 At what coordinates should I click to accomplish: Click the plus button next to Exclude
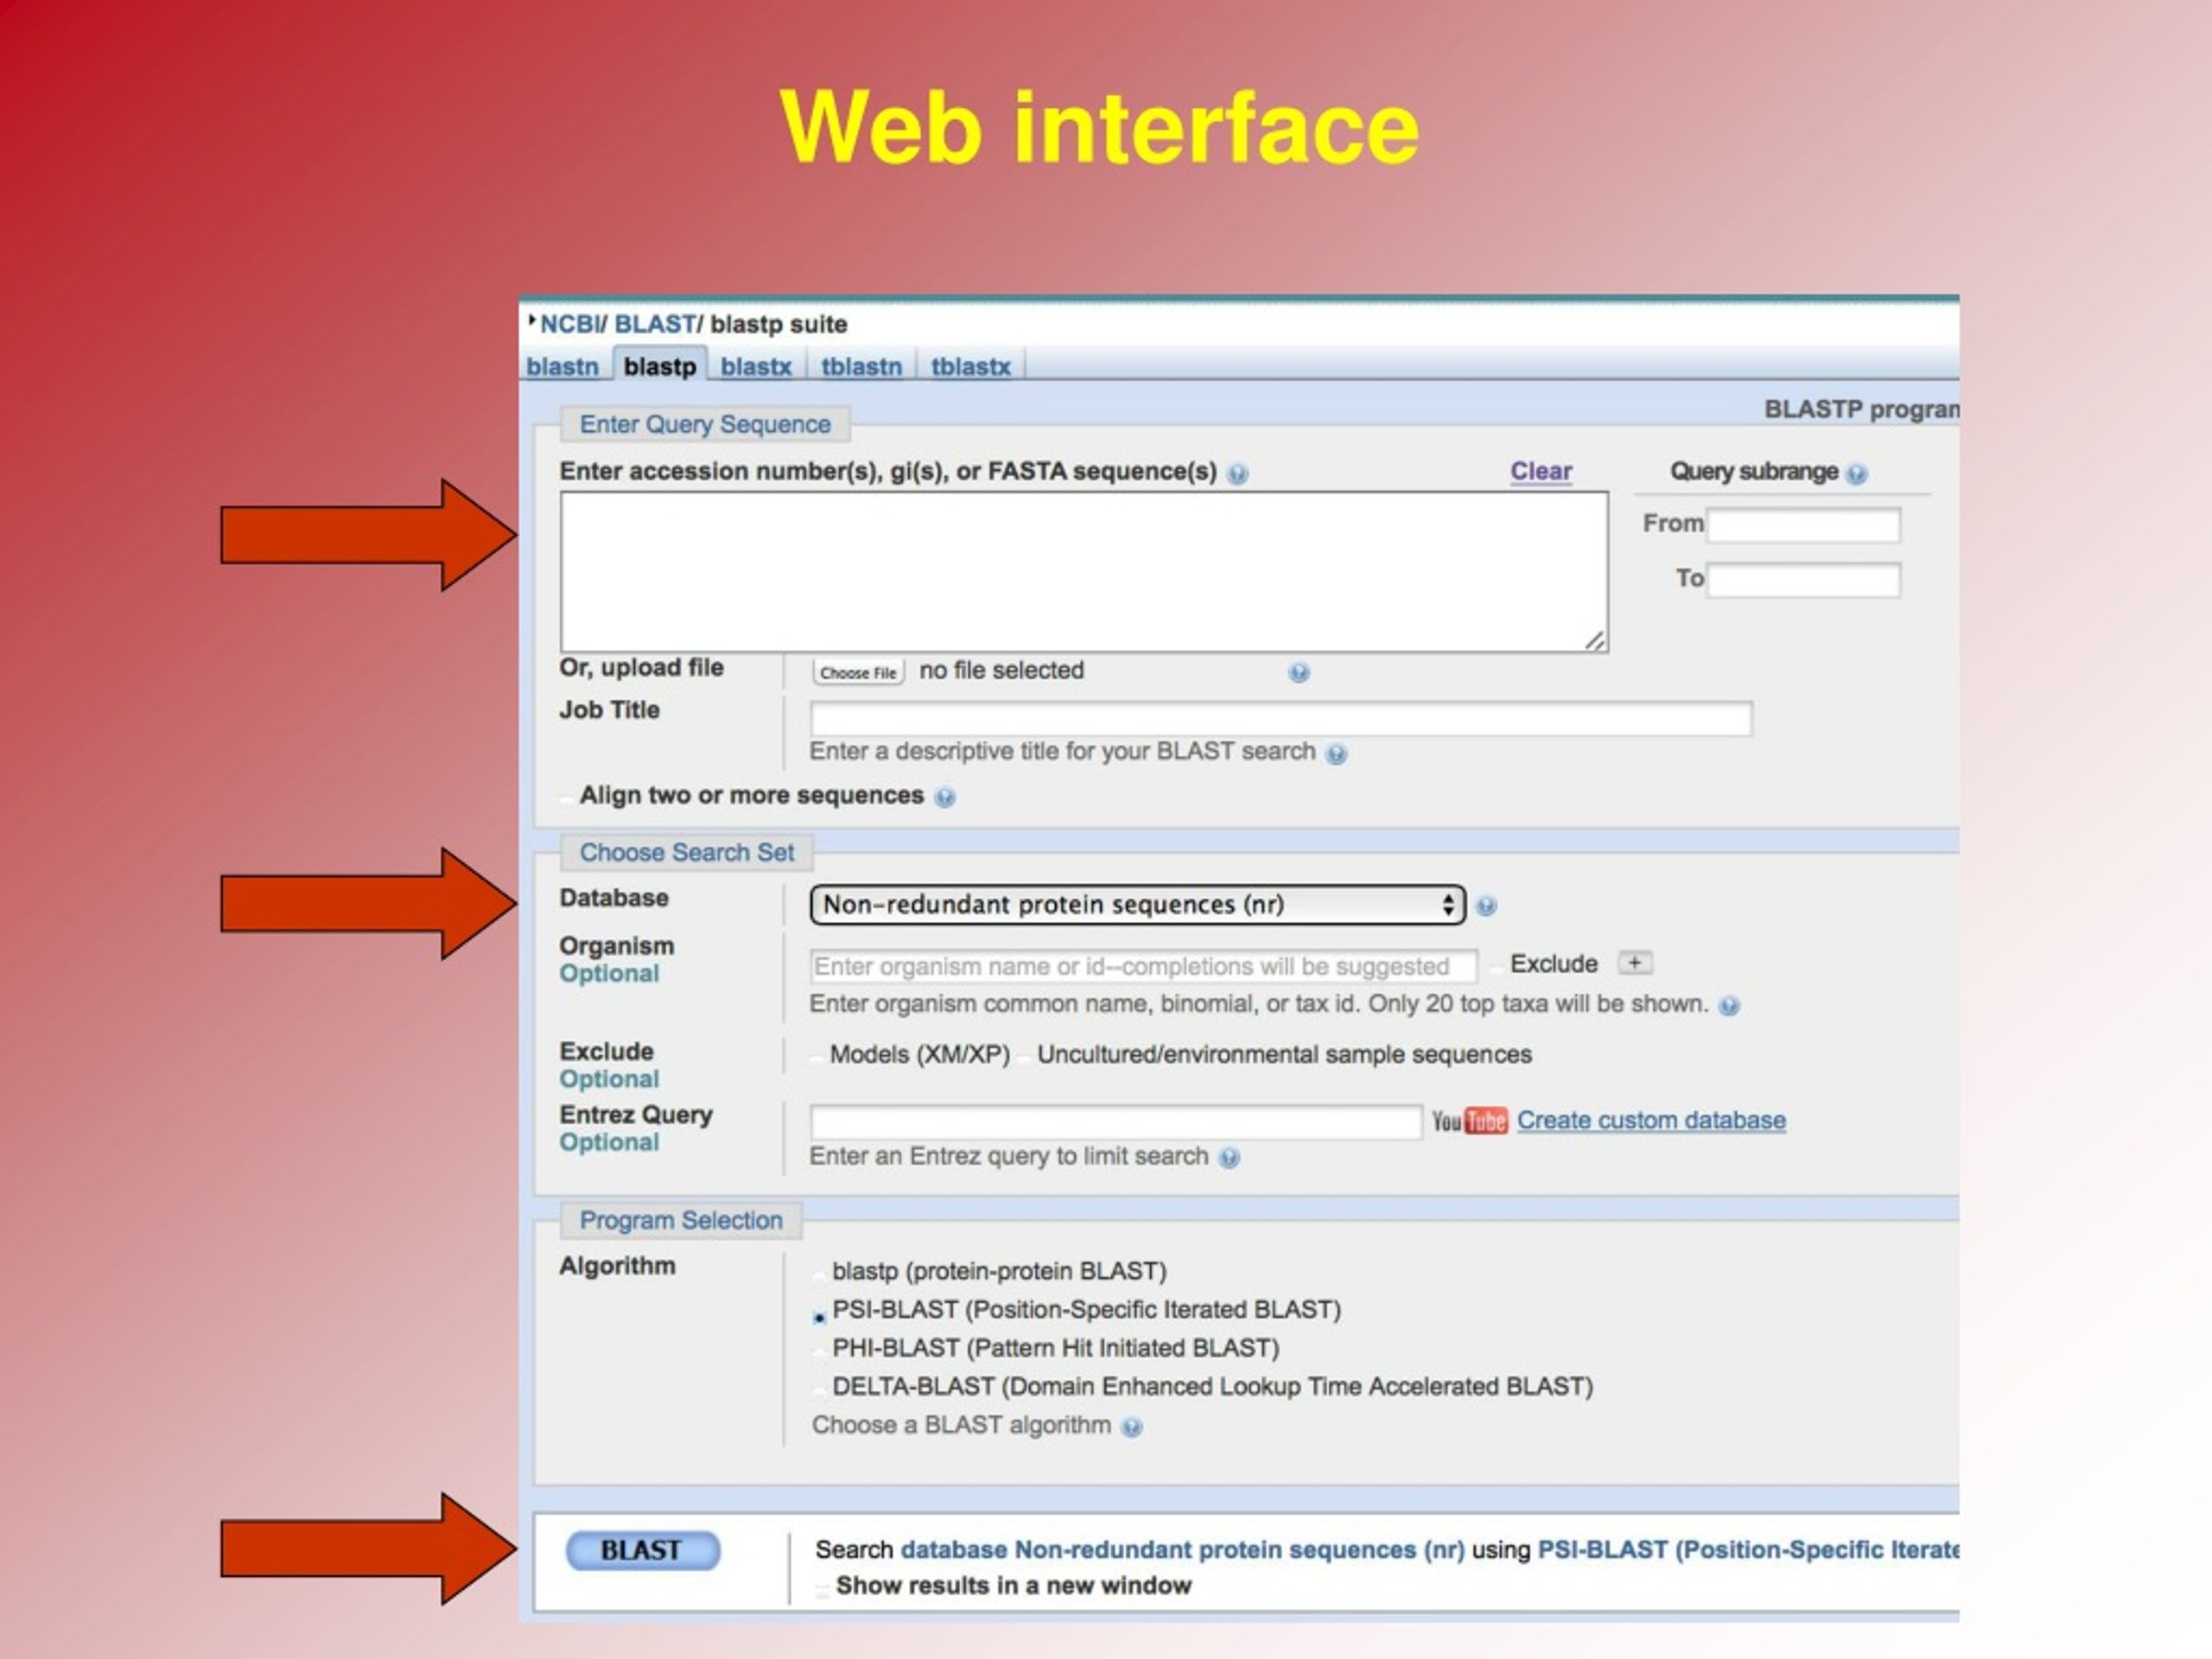pyautogui.click(x=1635, y=963)
